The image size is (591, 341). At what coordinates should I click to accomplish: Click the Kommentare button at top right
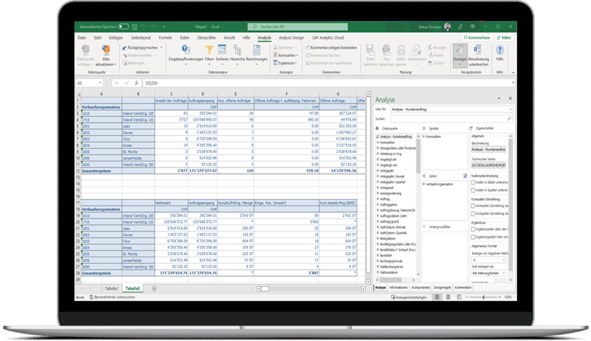click(x=477, y=38)
